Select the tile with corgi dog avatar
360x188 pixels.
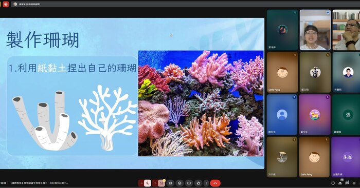[x=315, y=115]
